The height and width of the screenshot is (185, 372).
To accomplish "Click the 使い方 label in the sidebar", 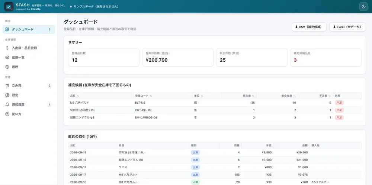I will tap(17, 114).
